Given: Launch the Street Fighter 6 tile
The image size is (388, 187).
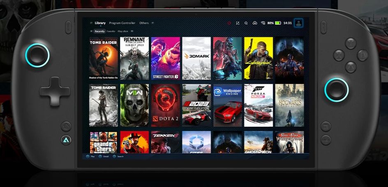Looking at the screenshot, I should (166, 59).
